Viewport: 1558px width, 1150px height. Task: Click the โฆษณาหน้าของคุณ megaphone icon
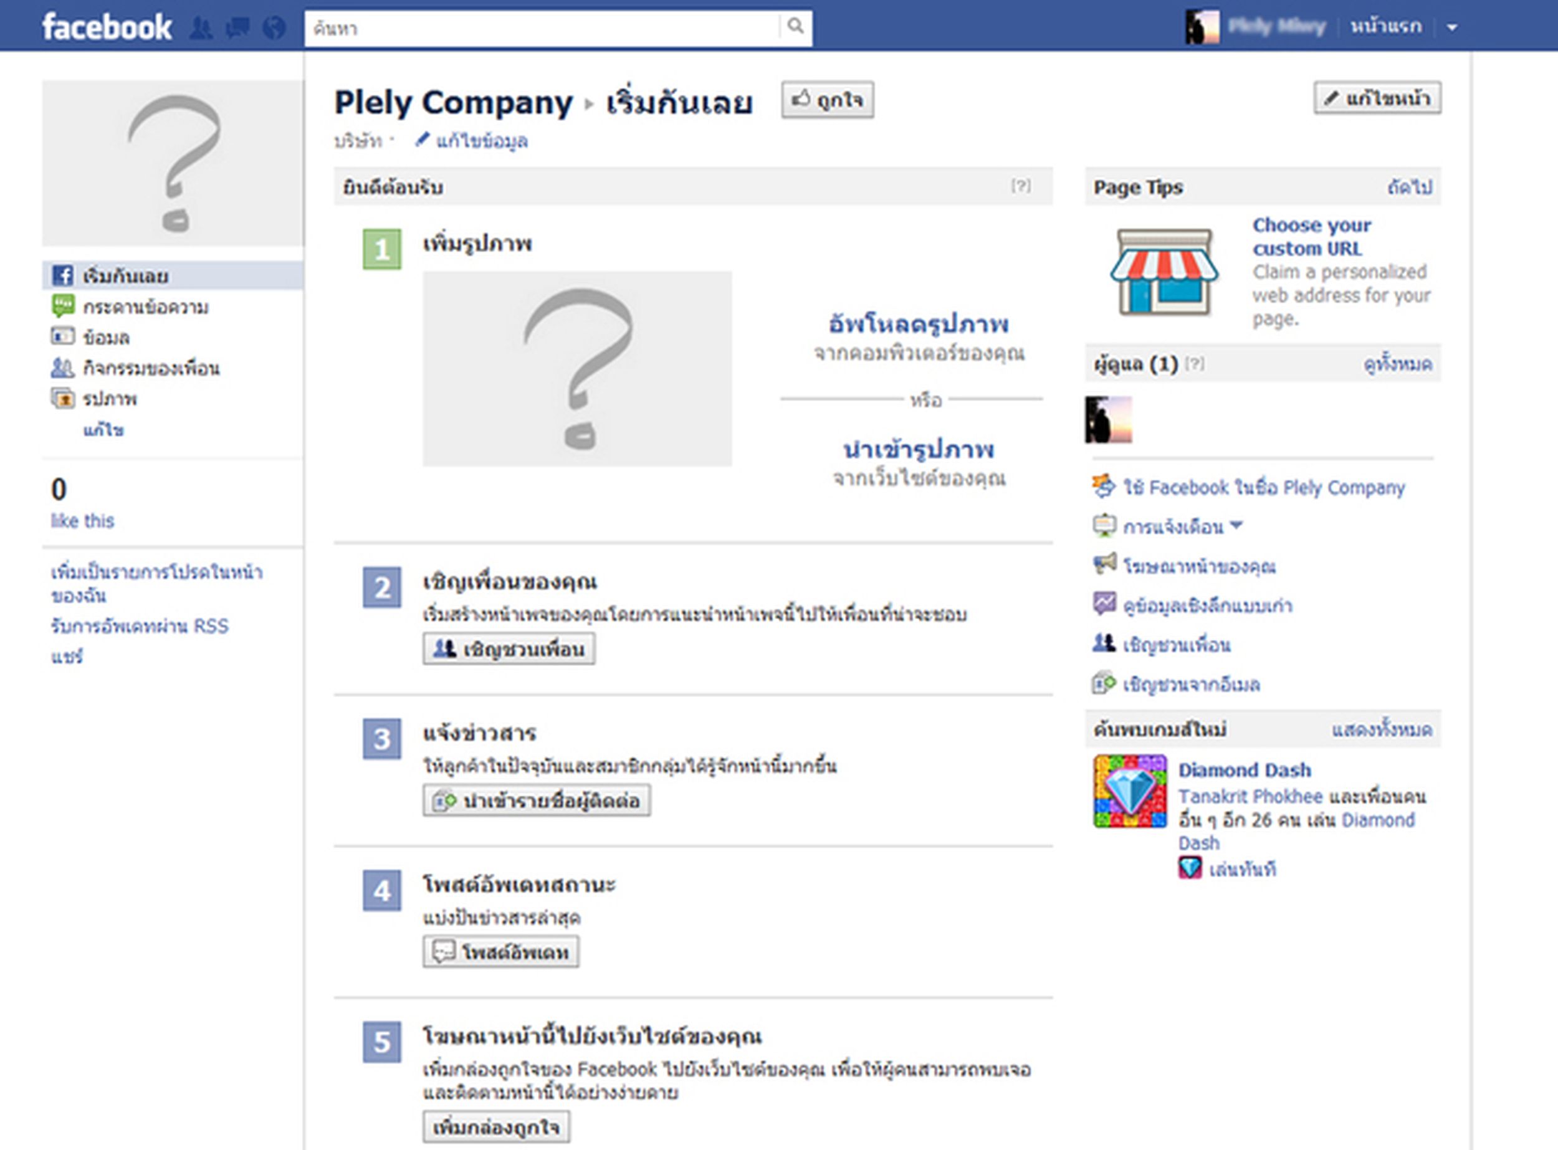(x=1104, y=564)
